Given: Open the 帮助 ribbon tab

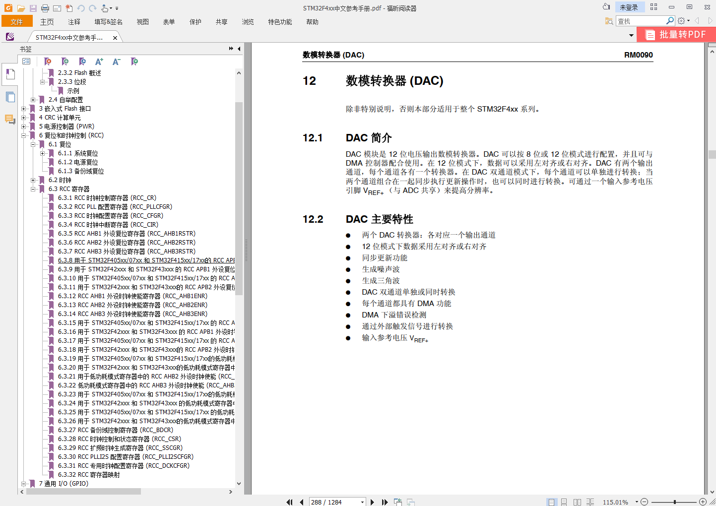Looking at the screenshot, I should [313, 22].
